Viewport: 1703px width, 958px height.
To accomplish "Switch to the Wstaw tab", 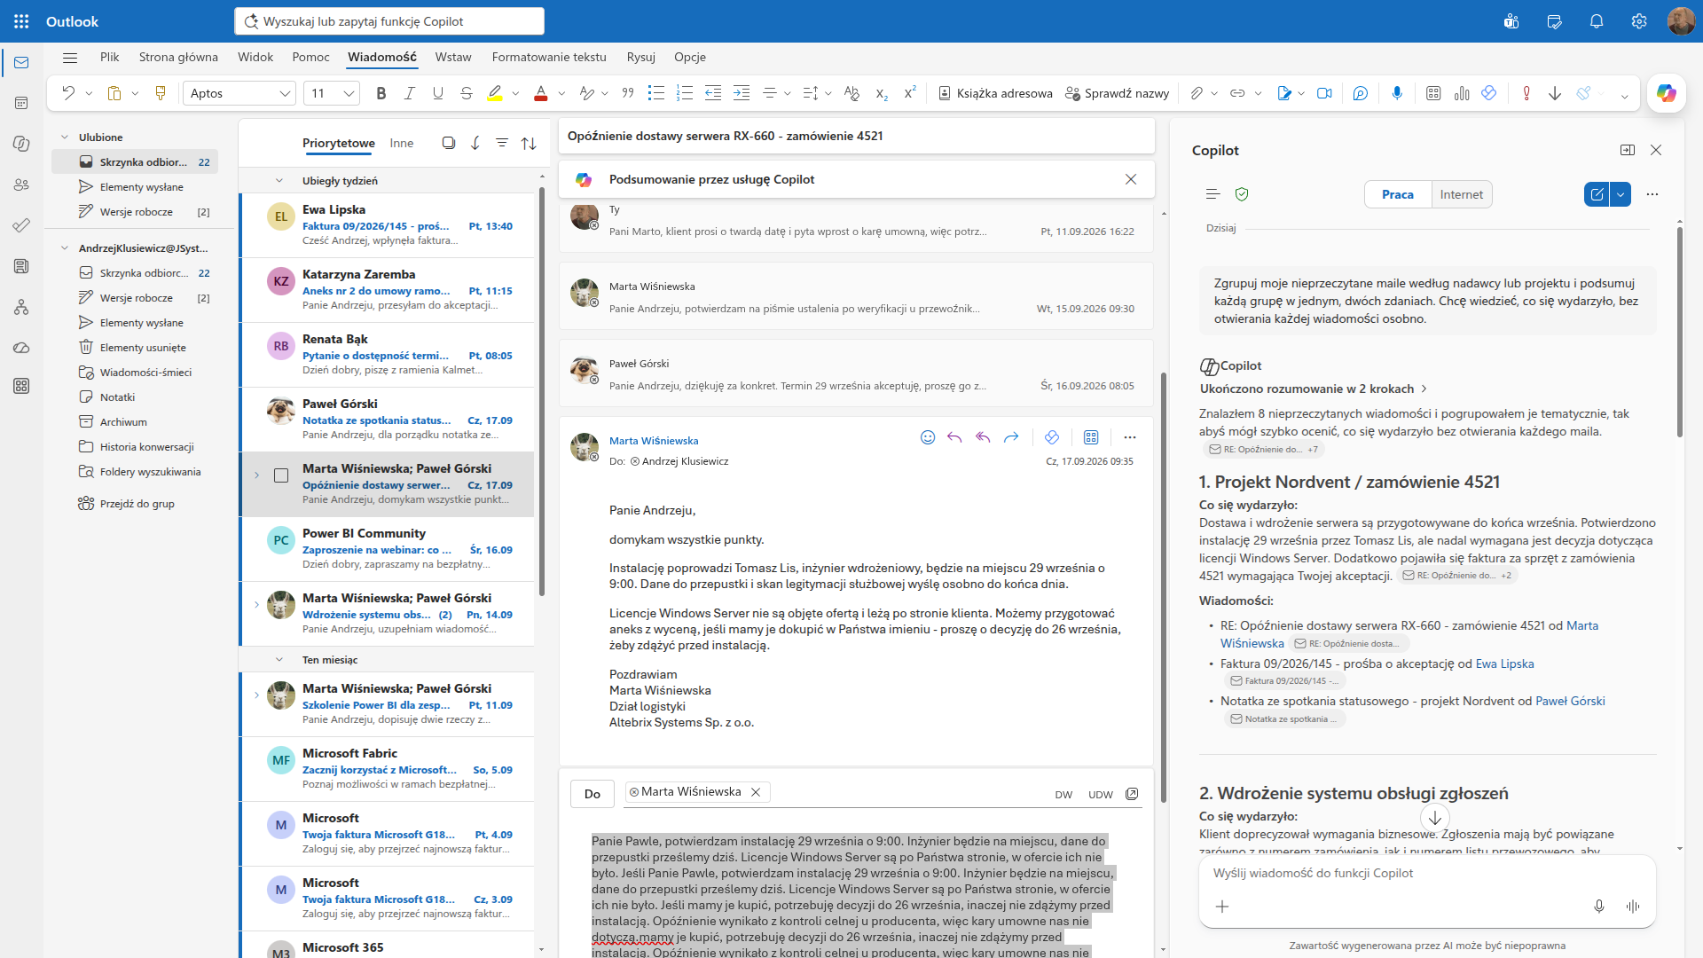I will [453, 57].
